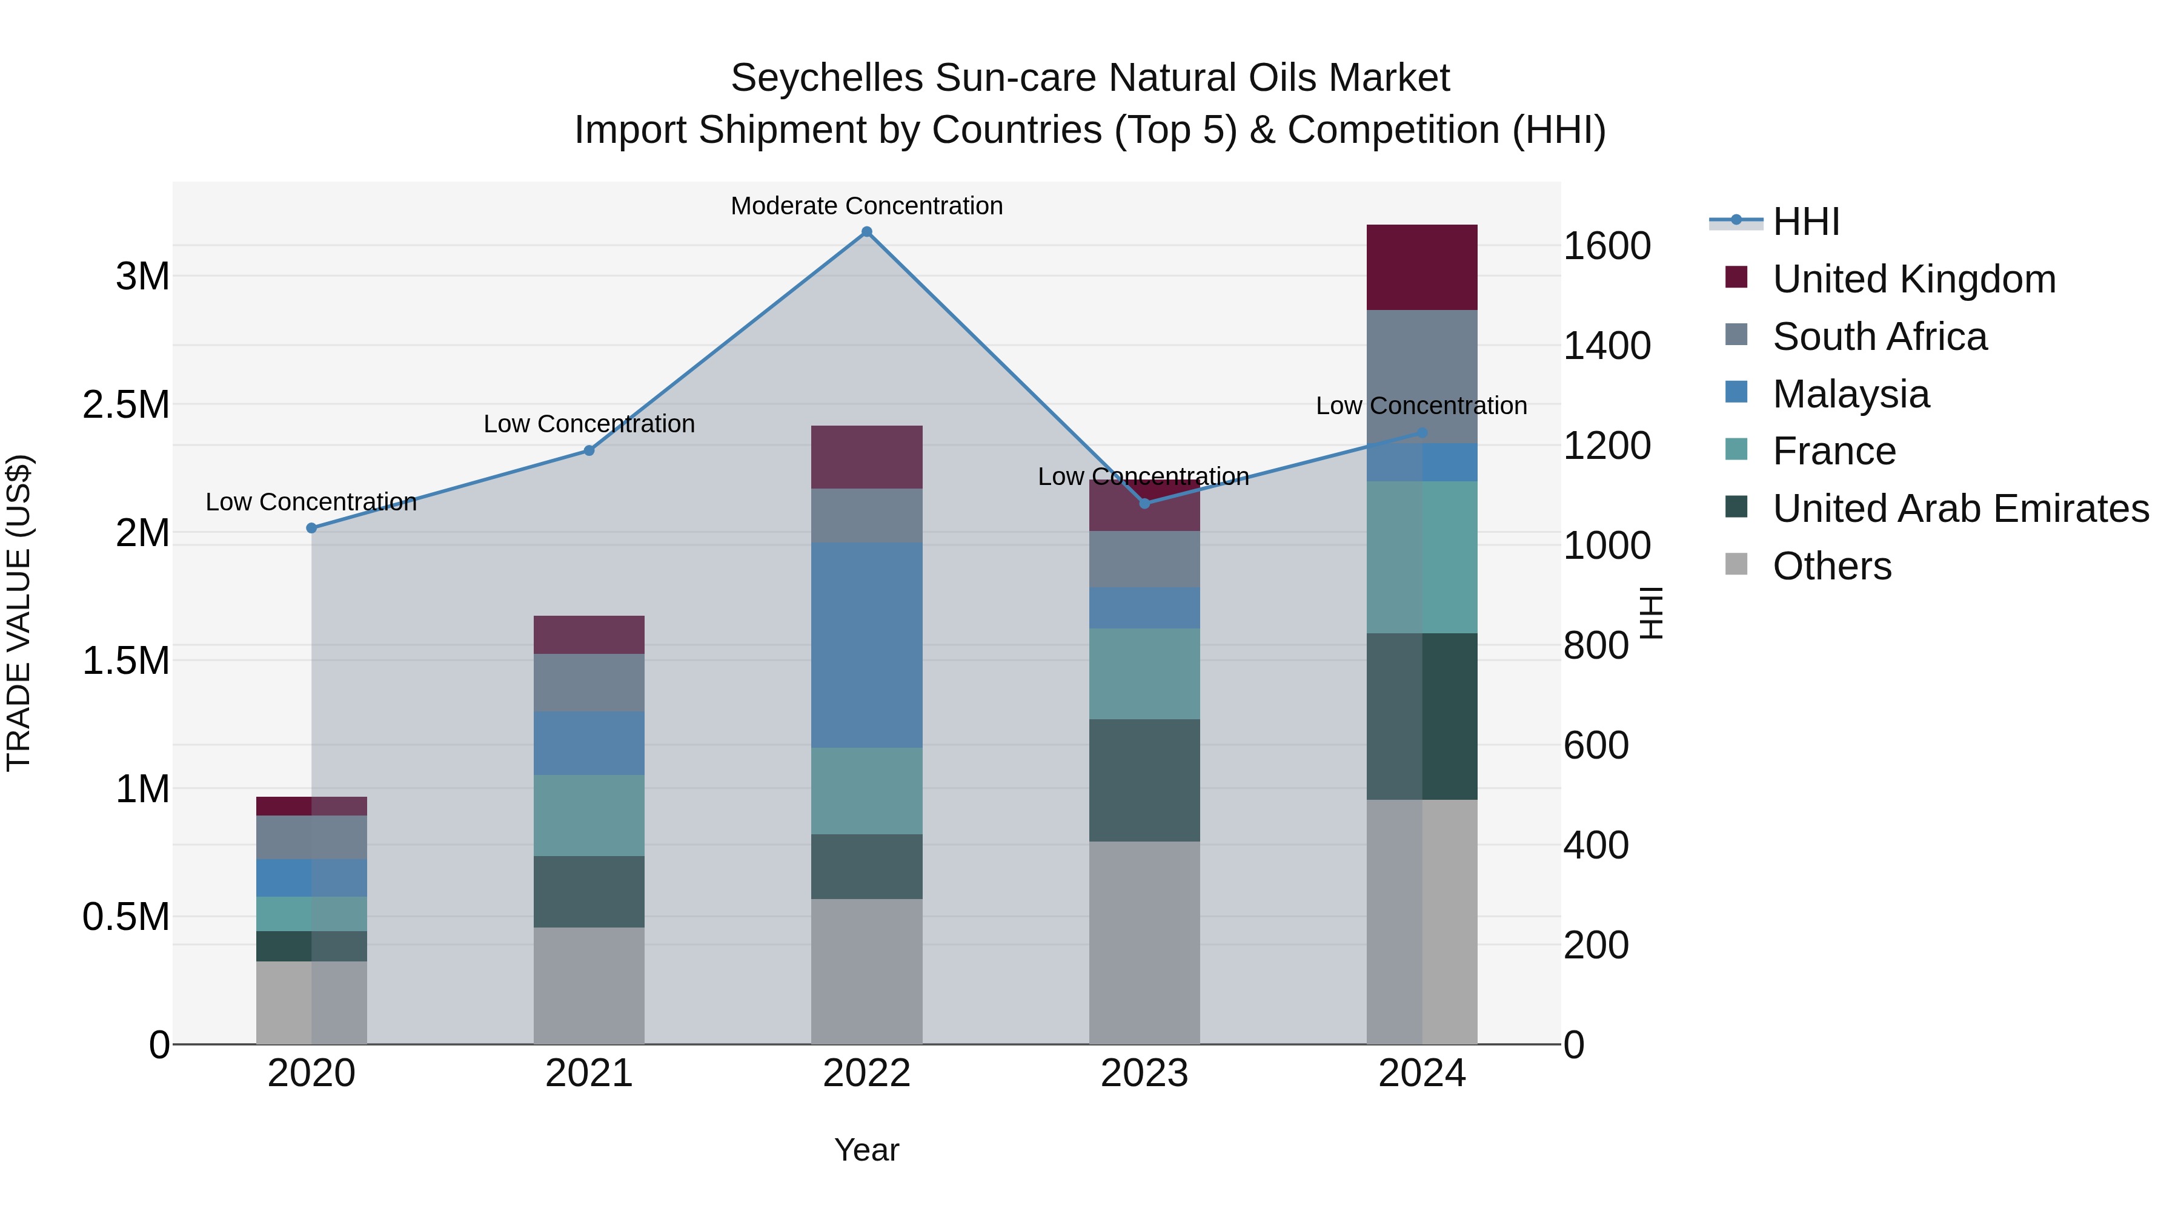Click the 2020 x-axis tick label
This screenshot has width=2181, height=1226.
[311, 1073]
